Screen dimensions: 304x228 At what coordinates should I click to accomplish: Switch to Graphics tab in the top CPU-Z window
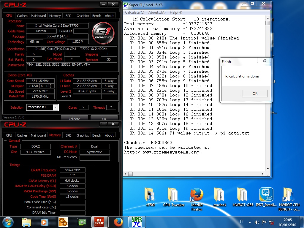[83, 16]
